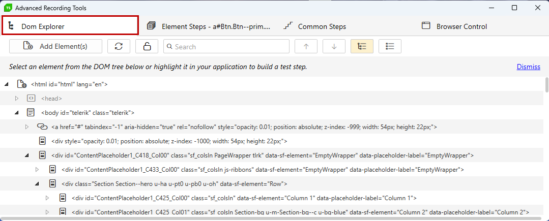Image resolution: width=549 pixels, height=221 pixels.
Task: Click the head code-brackets icon
Action: [x=31, y=99]
